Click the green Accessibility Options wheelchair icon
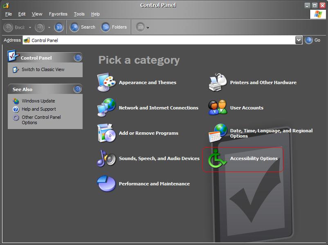The width and height of the screenshot is (328, 245). tap(217, 159)
